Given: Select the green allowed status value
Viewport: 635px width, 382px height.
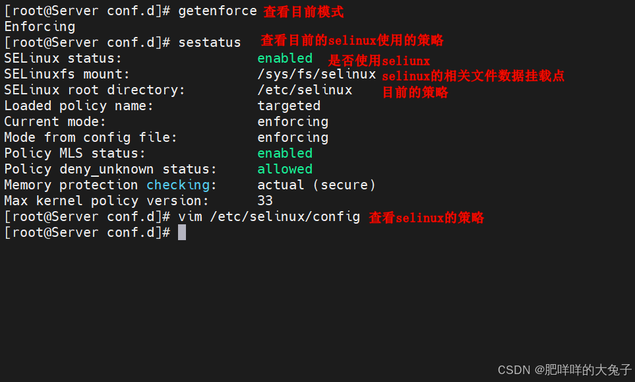Looking at the screenshot, I should point(285,169).
